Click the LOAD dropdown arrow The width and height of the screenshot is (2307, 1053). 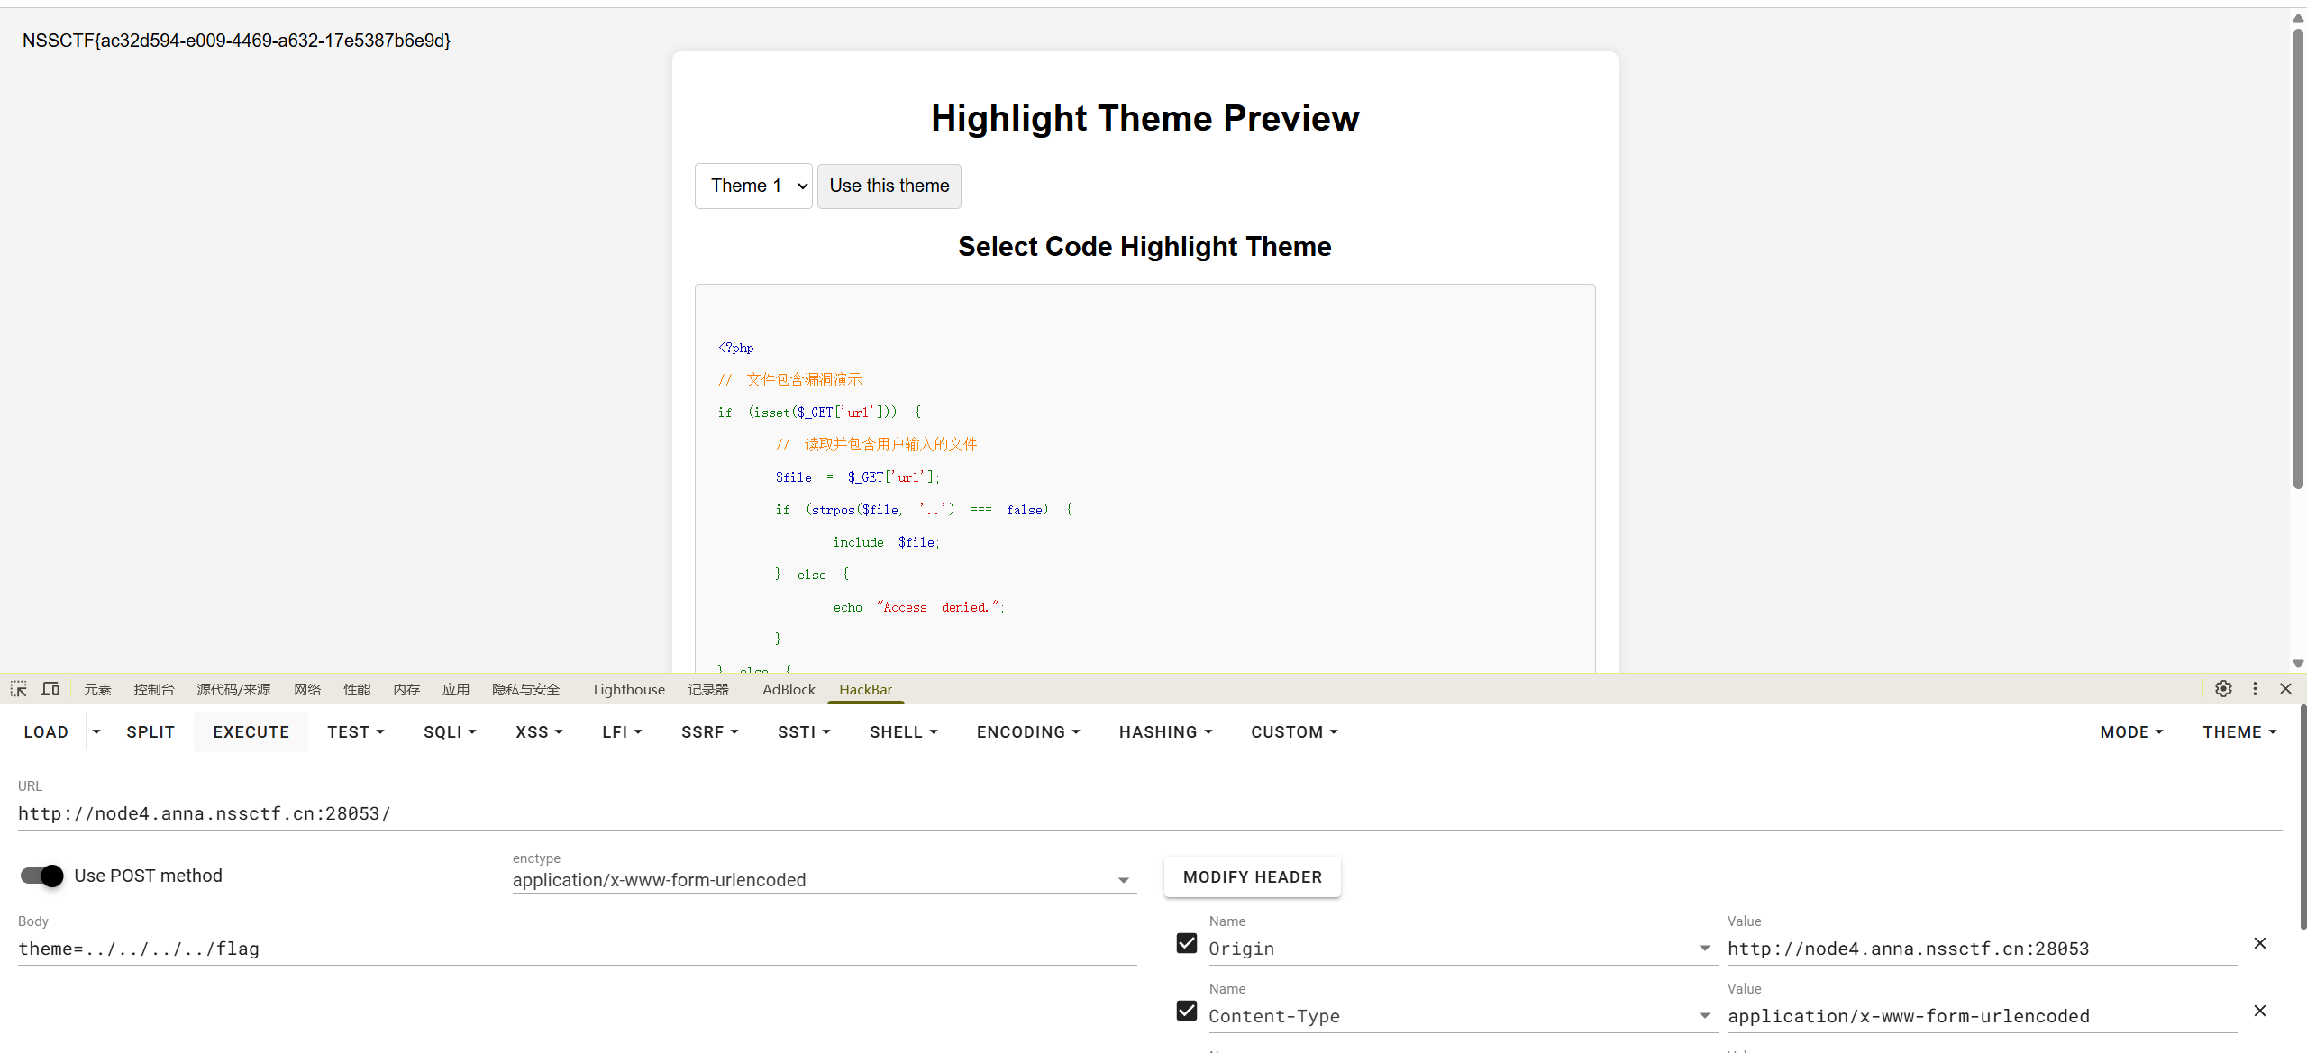coord(96,732)
